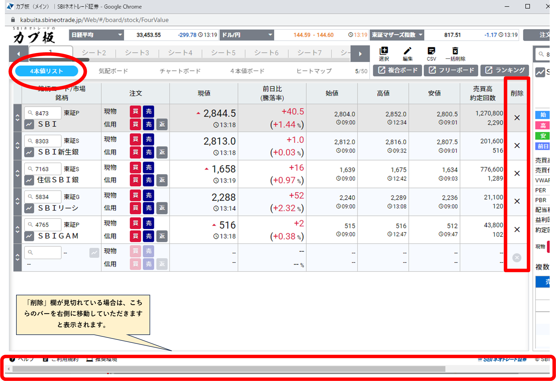
Task: Open the 東証マザーズ指数 dropdown
Action: 397,35
